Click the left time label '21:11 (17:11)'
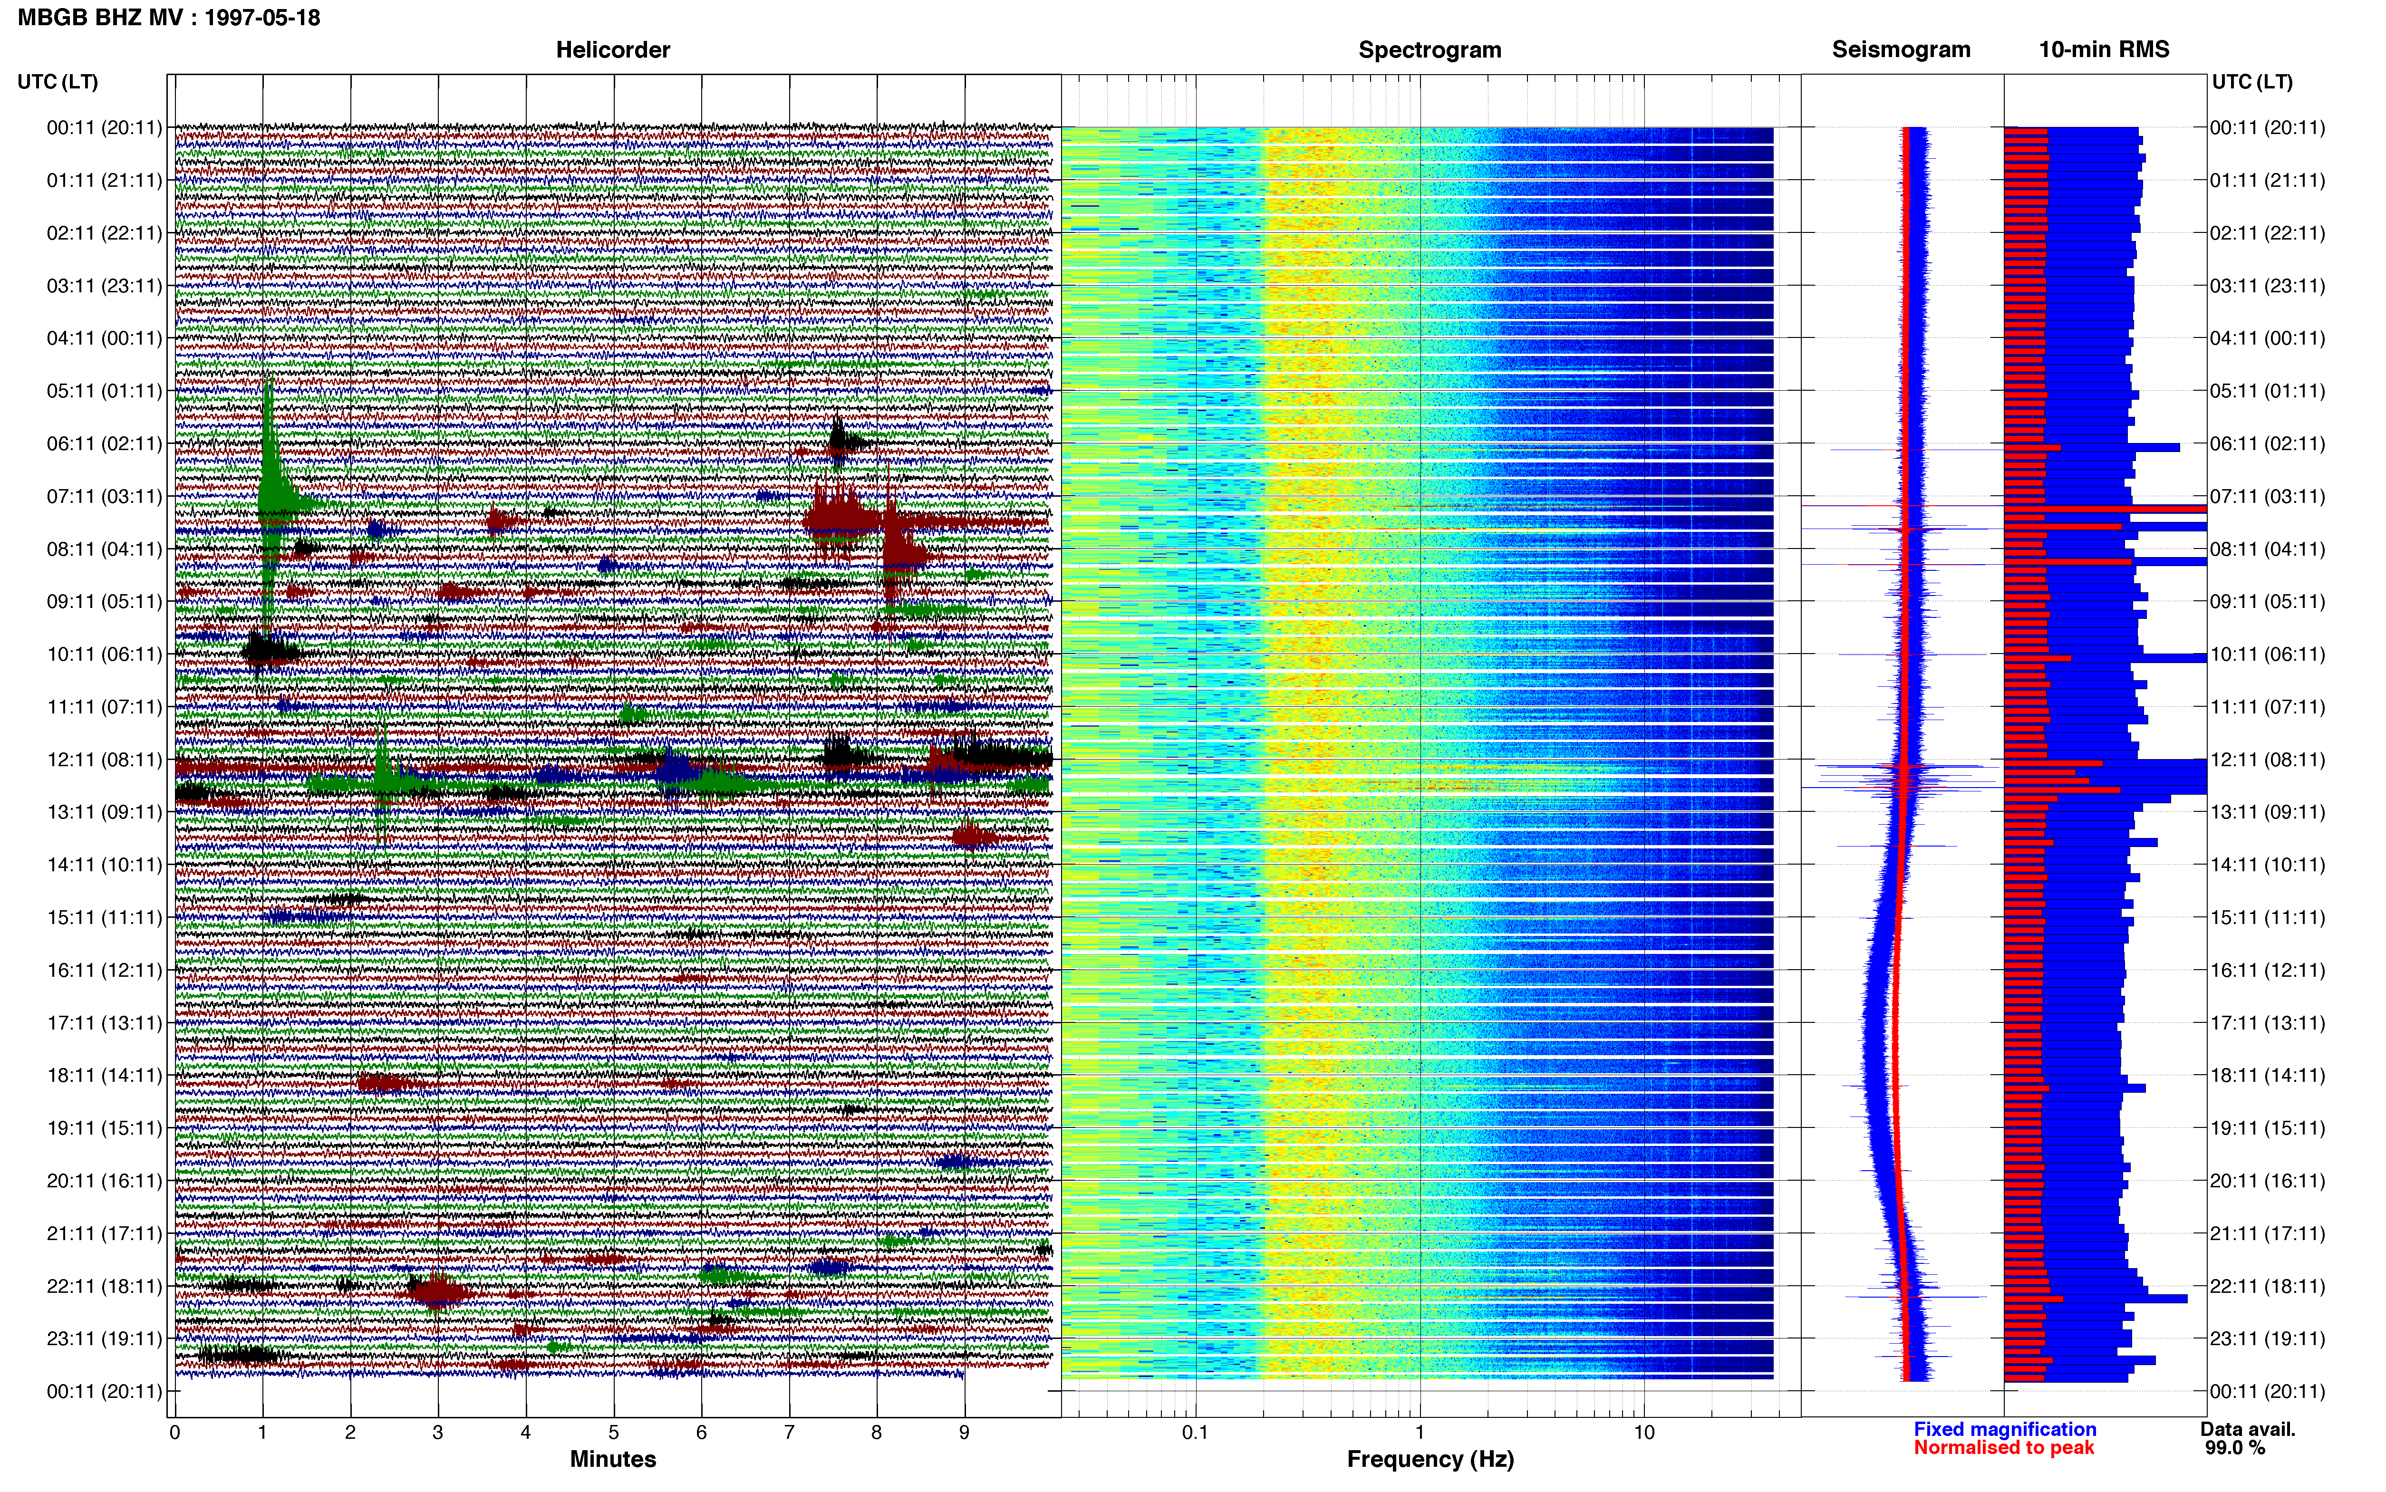Viewport: 2386px width, 1492px height. (105, 1233)
